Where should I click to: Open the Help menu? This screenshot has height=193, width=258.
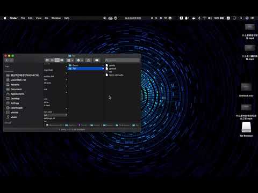click(x=67, y=18)
